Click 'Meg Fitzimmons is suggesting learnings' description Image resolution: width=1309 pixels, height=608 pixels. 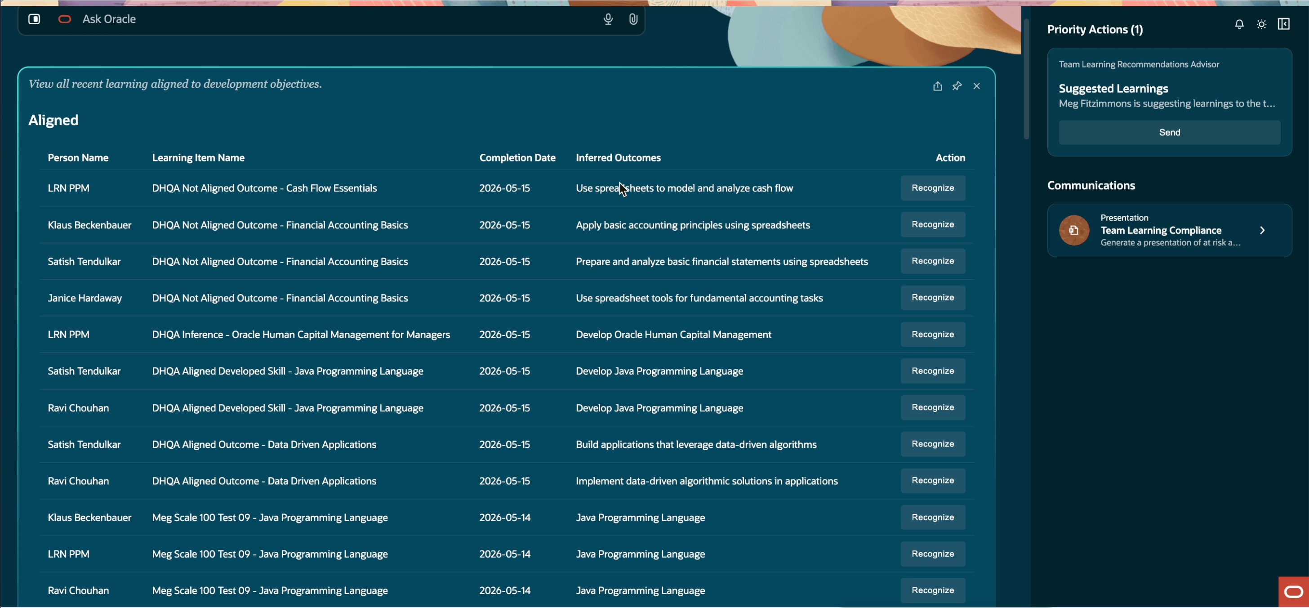[x=1167, y=104]
